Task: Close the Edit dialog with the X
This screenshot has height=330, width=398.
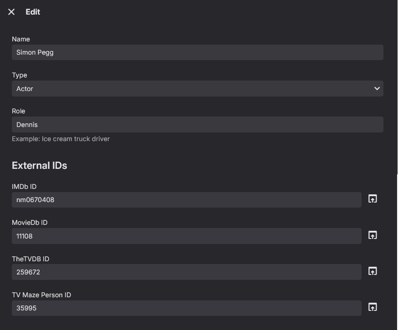Action: [11, 12]
